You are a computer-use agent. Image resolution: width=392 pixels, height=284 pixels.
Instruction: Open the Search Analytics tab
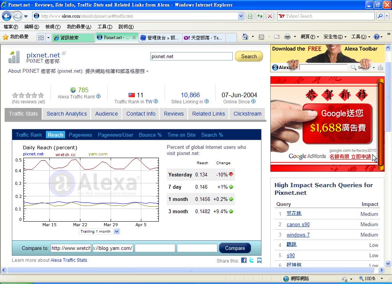pyautogui.click(x=67, y=114)
